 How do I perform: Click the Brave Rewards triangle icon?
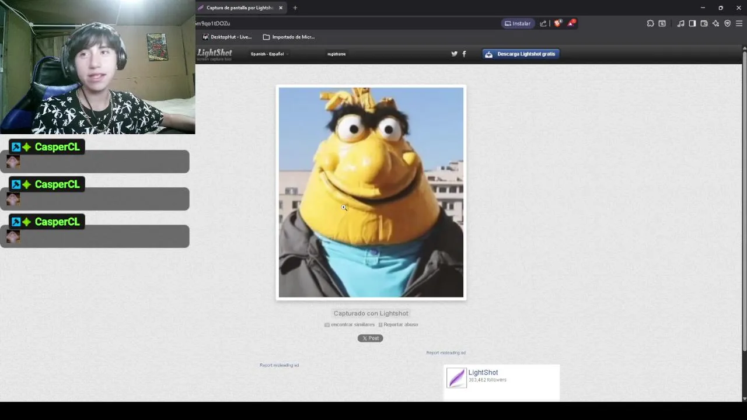(x=571, y=23)
